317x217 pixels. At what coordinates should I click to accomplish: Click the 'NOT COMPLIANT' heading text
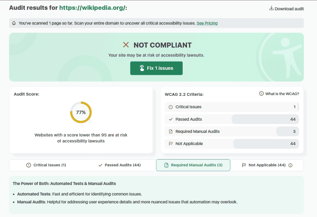pyautogui.click(x=163, y=45)
